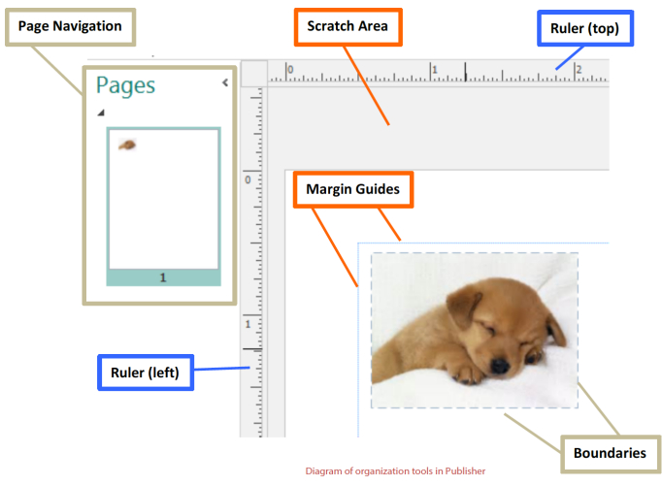Screen dimensions: 662x486
Task: Click the tiny puppy image inside the page thumbnail
Action: click(127, 145)
